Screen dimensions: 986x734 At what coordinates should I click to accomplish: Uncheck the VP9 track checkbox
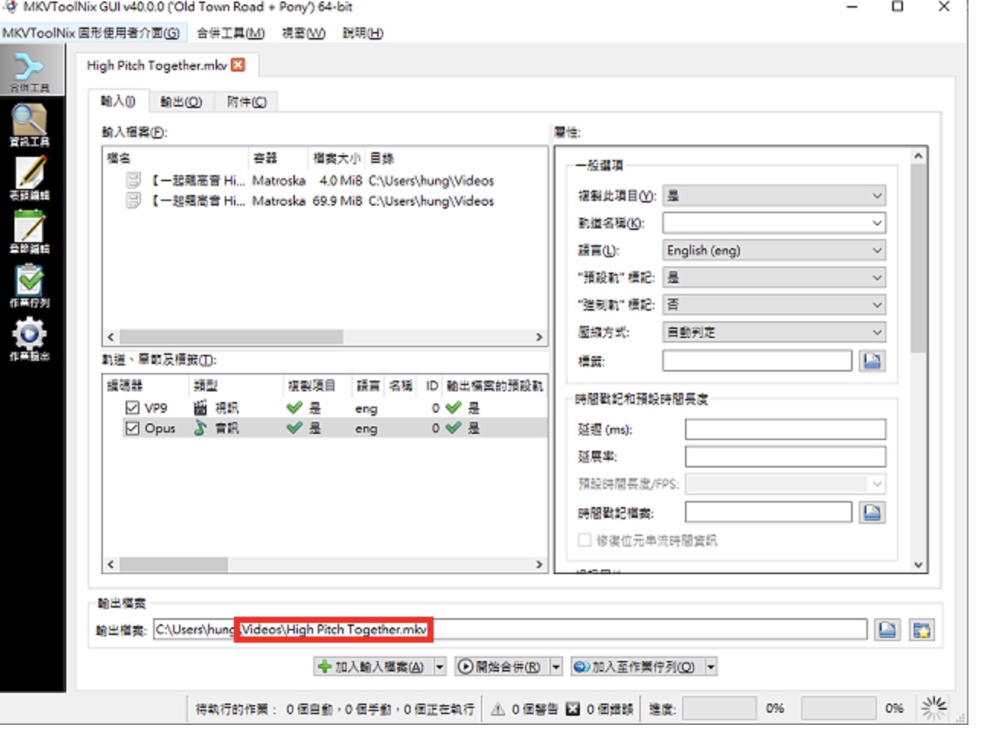[x=133, y=408]
